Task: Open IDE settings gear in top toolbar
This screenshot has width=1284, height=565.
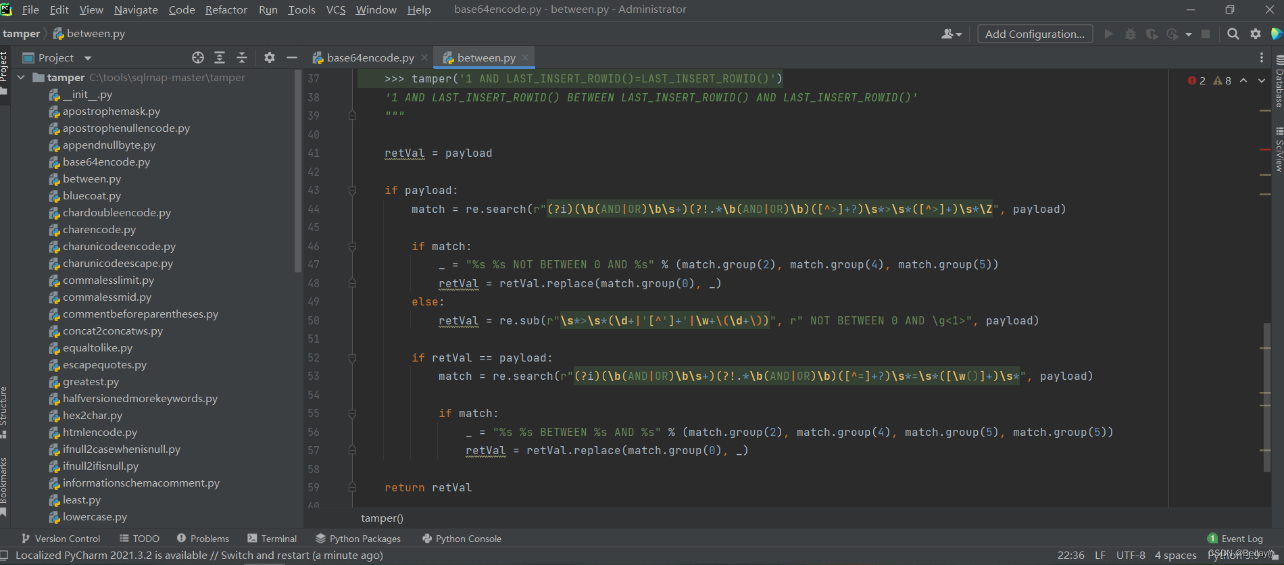Action: (1256, 34)
